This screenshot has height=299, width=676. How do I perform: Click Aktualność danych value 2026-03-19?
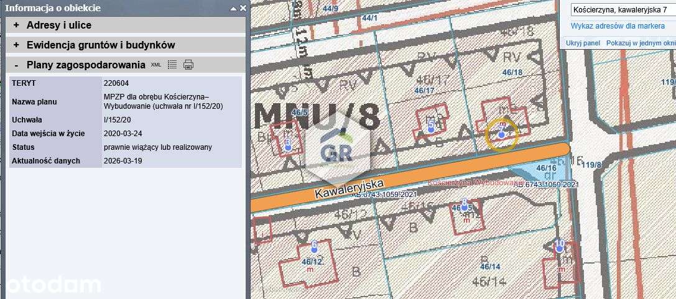click(x=123, y=161)
